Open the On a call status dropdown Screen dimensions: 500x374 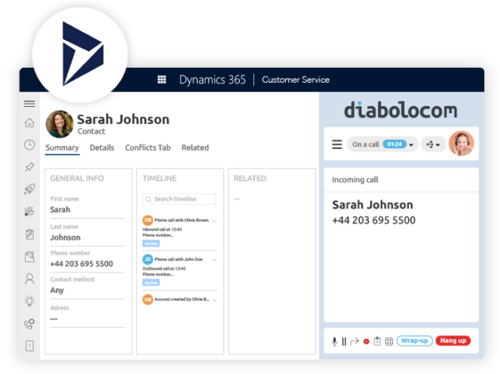[x=382, y=144]
